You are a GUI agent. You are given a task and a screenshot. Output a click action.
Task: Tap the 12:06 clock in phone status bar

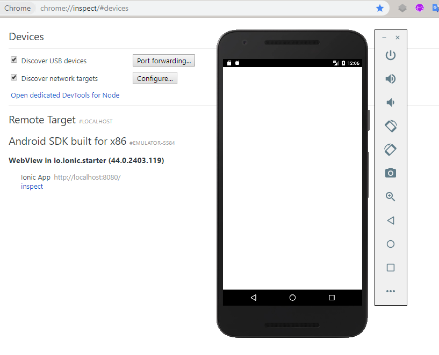coord(354,63)
